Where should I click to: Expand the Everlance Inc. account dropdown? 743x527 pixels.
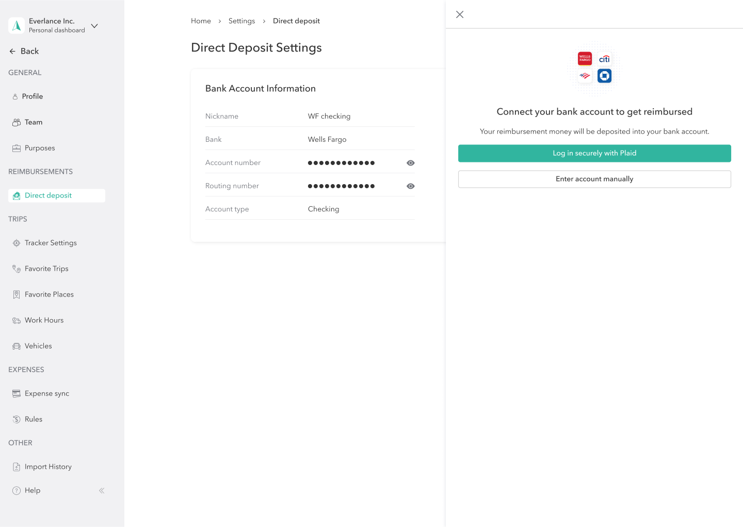click(94, 26)
